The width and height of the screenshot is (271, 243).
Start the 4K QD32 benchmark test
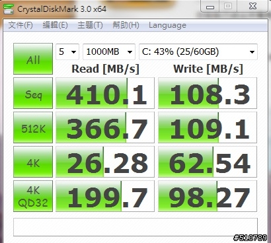tap(33, 196)
